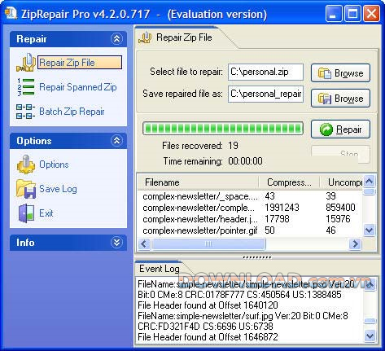The image size is (385, 351).
Task: Click the icon on Repair Zip File tab
Action: click(145, 37)
